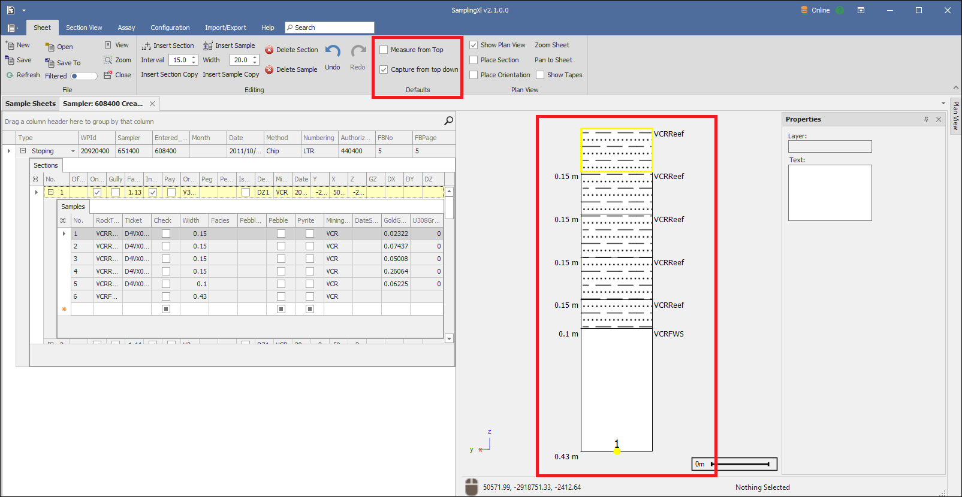Switch to the Sample Sheets tab
The image size is (962, 497).
[31, 104]
